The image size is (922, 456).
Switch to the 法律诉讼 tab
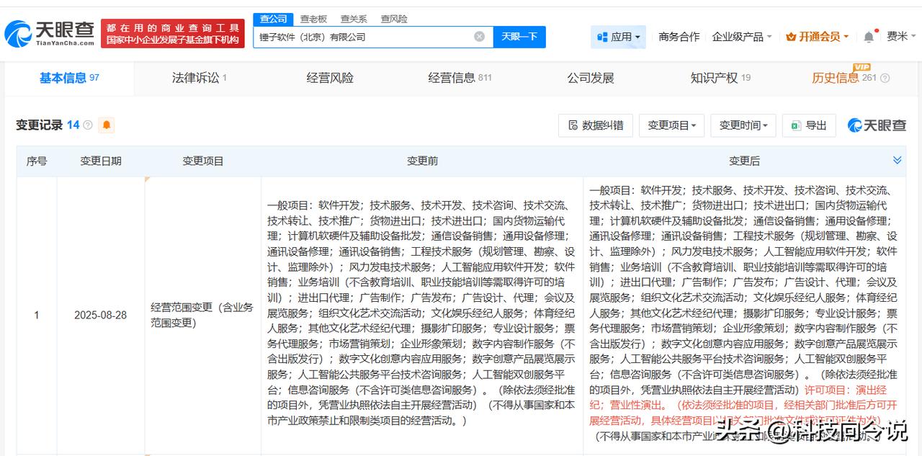[200, 78]
